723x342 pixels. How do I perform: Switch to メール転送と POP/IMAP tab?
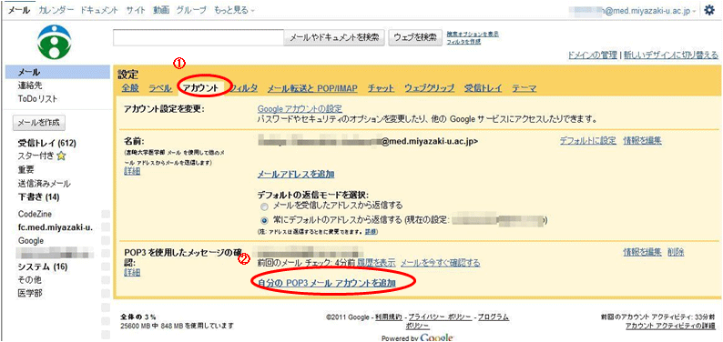312,88
